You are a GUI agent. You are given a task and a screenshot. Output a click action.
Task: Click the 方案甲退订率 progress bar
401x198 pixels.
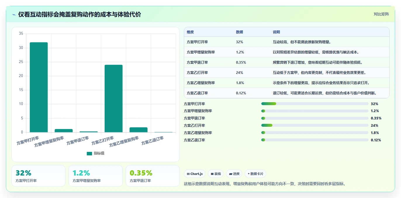click(315, 118)
